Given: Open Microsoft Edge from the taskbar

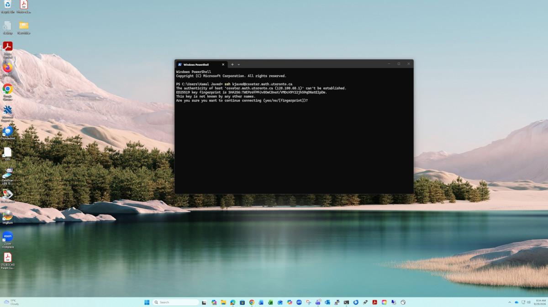Looking at the screenshot, I should (x=232, y=302).
